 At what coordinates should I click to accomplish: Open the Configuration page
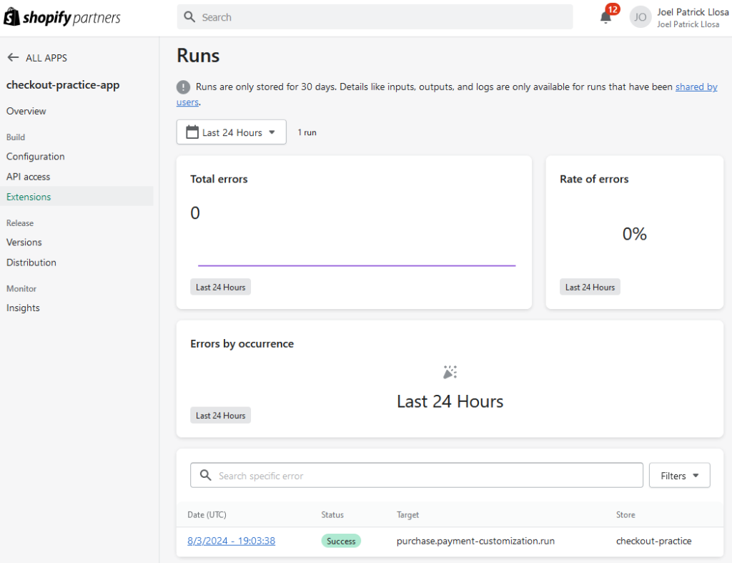click(x=36, y=157)
